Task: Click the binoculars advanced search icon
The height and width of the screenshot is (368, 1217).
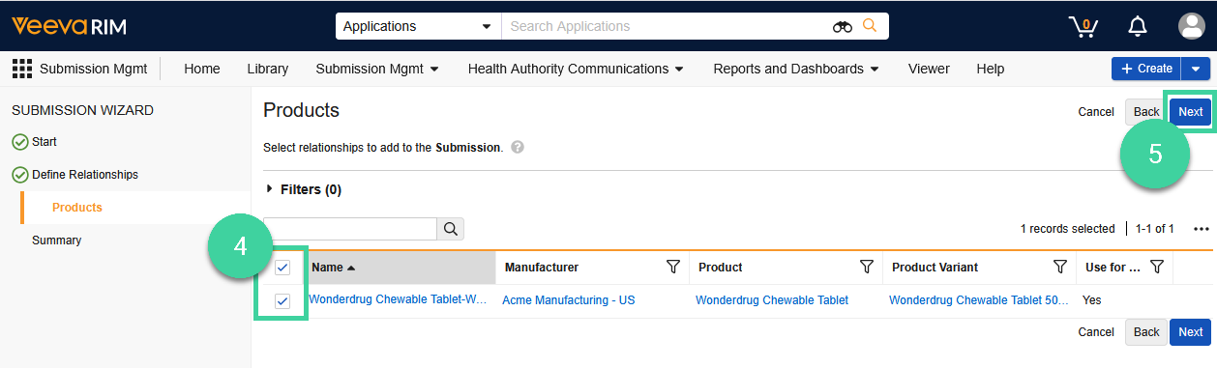Action: (x=843, y=26)
